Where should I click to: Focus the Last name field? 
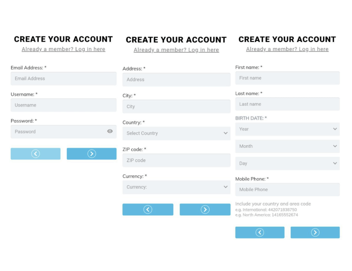[x=287, y=104]
